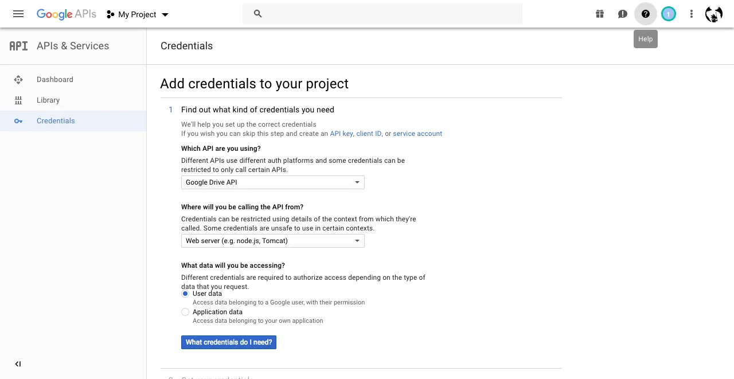Viewport: 734px width, 379px height.
Task: Open the Web server platform dropdown
Action: point(273,241)
